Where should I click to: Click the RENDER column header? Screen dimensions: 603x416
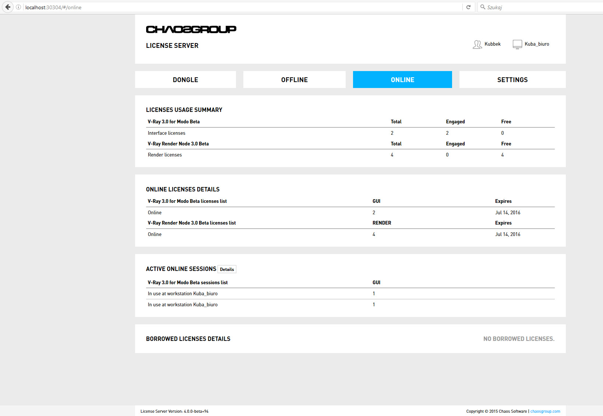pyautogui.click(x=382, y=223)
